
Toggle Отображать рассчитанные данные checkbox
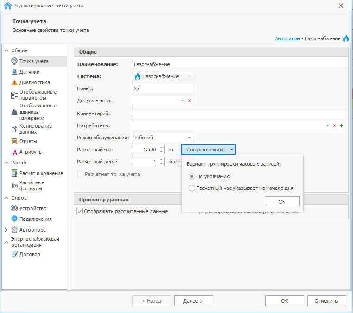click(80, 211)
